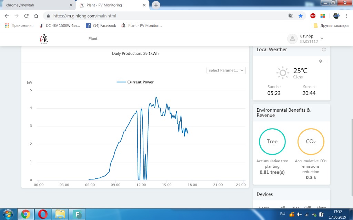Image resolution: width=353 pixels, height=220 pixels.
Task: Open the Select Parameter dropdown
Action: coord(226,70)
